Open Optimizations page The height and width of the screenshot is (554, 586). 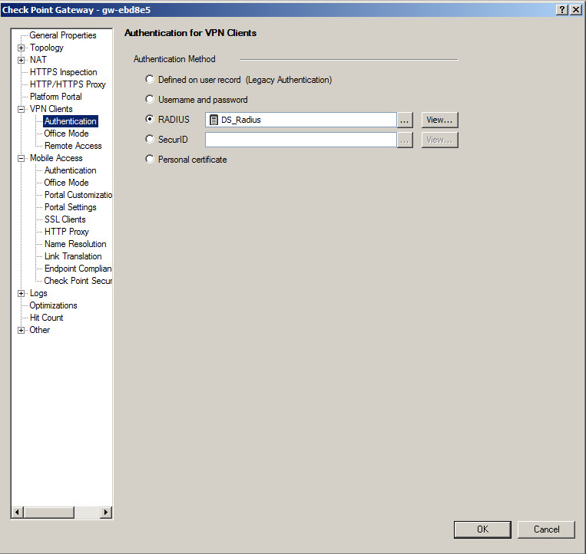click(x=53, y=305)
